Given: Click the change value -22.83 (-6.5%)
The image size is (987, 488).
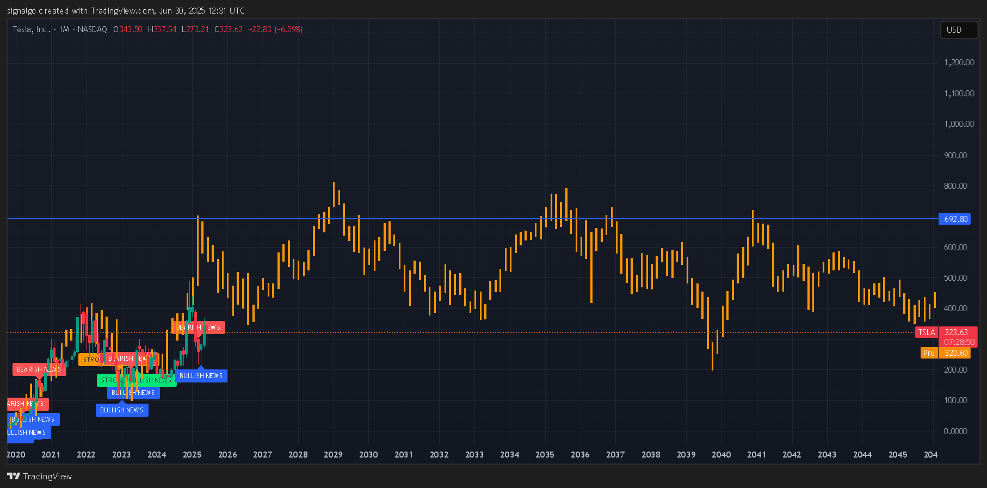Looking at the screenshot, I should coord(275,29).
